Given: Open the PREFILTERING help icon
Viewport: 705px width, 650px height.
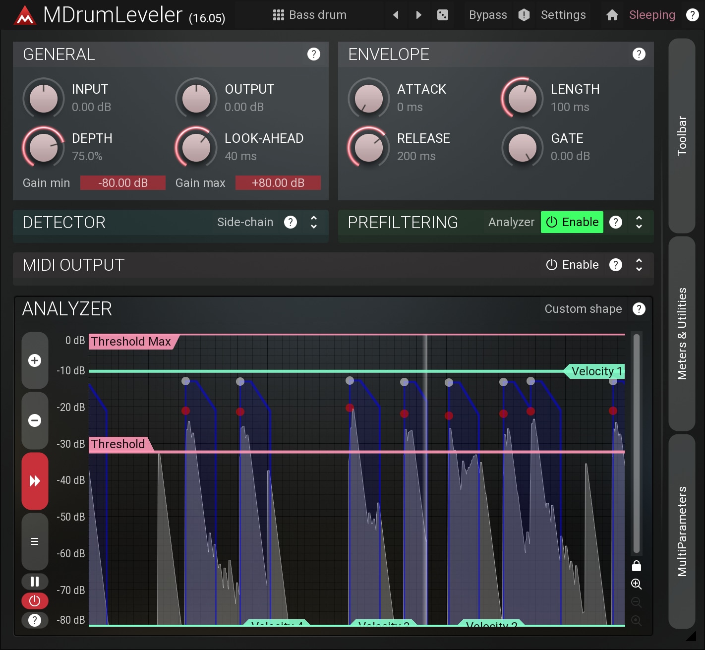Looking at the screenshot, I should pos(616,222).
